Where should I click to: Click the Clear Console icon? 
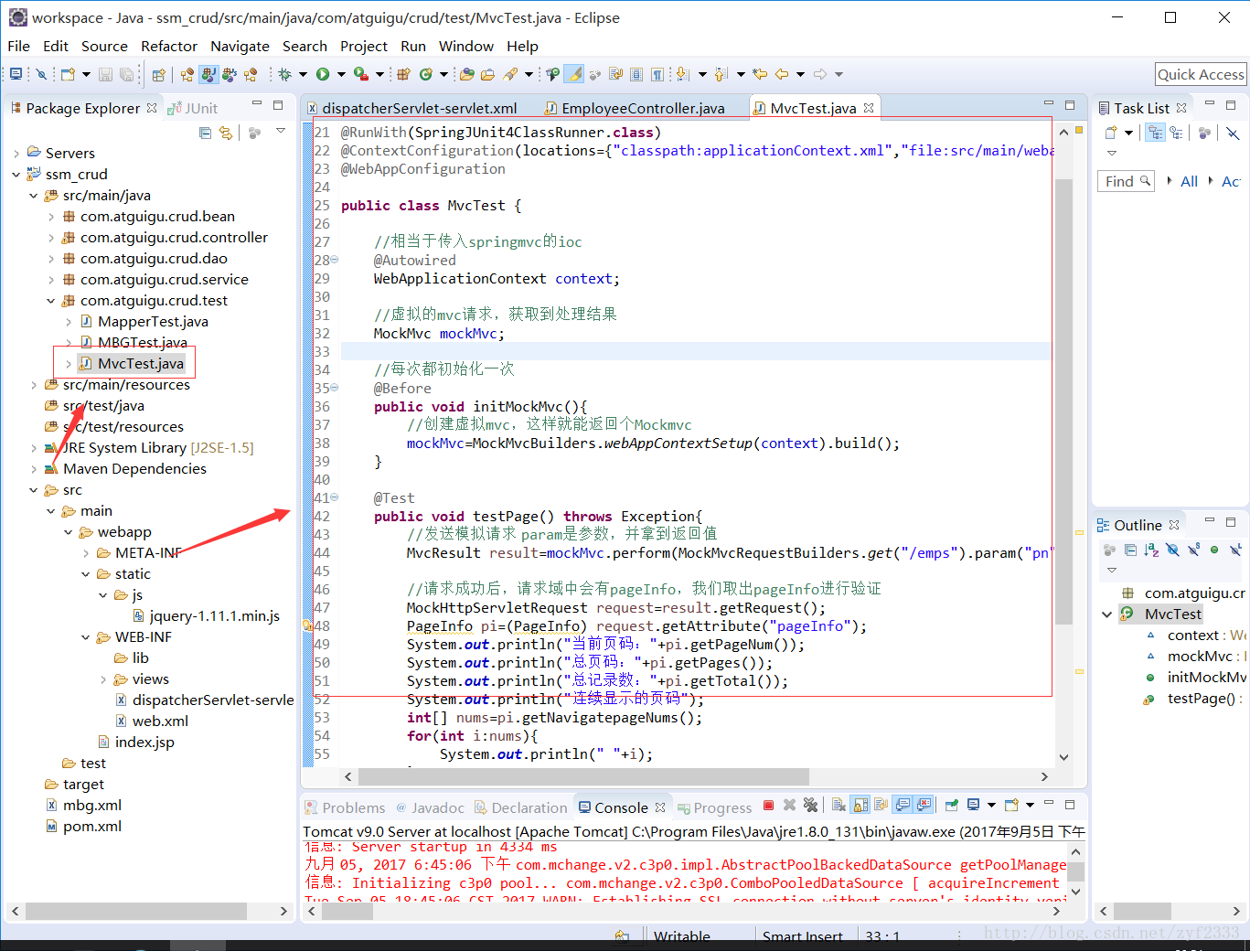point(839,806)
